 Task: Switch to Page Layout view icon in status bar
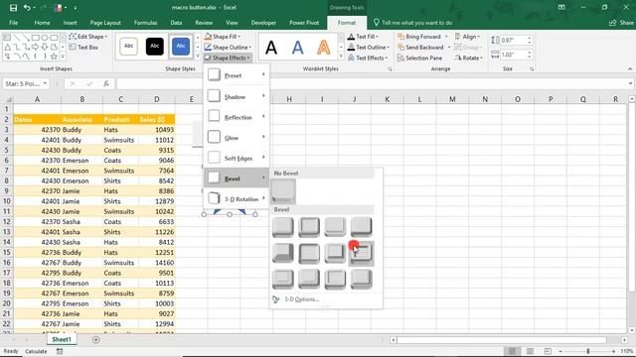pos(530,351)
